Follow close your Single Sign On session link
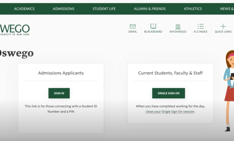234x141 pixels. tap(170, 112)
